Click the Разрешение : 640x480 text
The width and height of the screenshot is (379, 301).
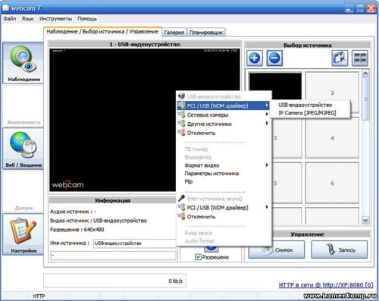[x=77, y=230]
